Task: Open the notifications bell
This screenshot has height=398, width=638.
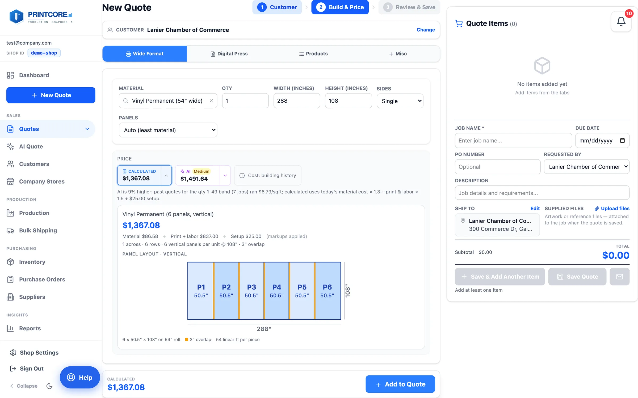Action: [x=621, y=21]
